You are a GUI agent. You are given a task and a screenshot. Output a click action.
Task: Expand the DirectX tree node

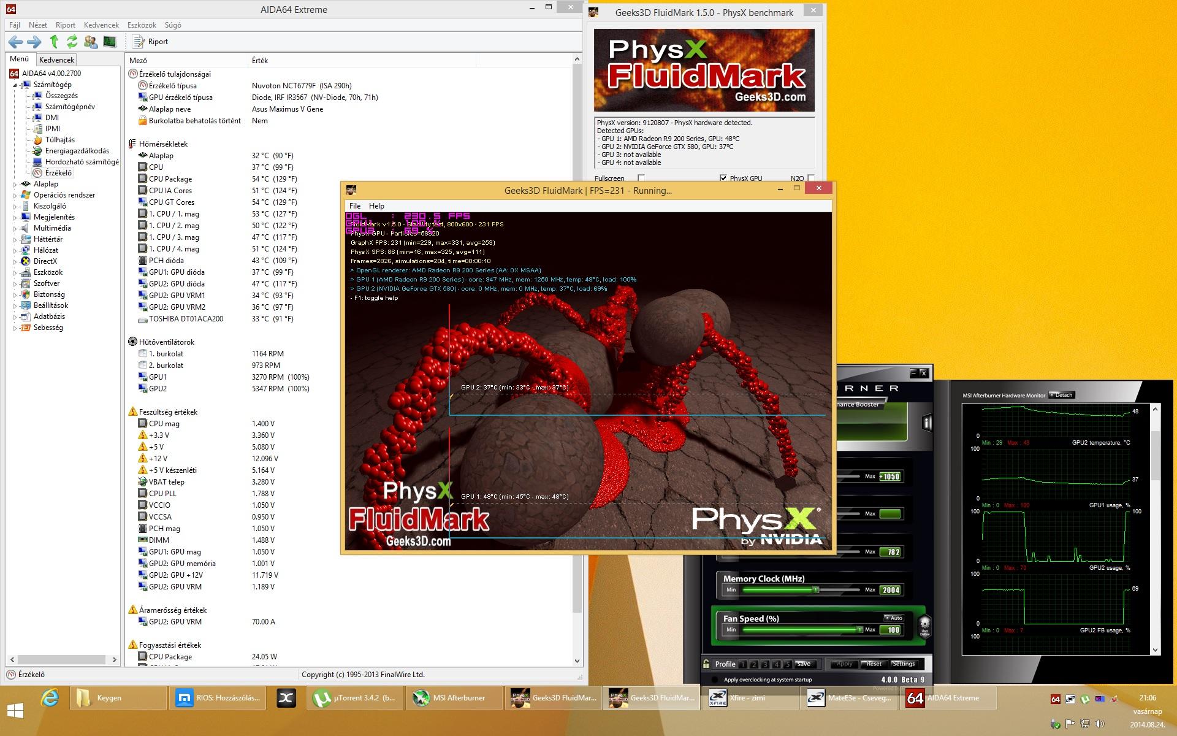[x=15, y=261]
